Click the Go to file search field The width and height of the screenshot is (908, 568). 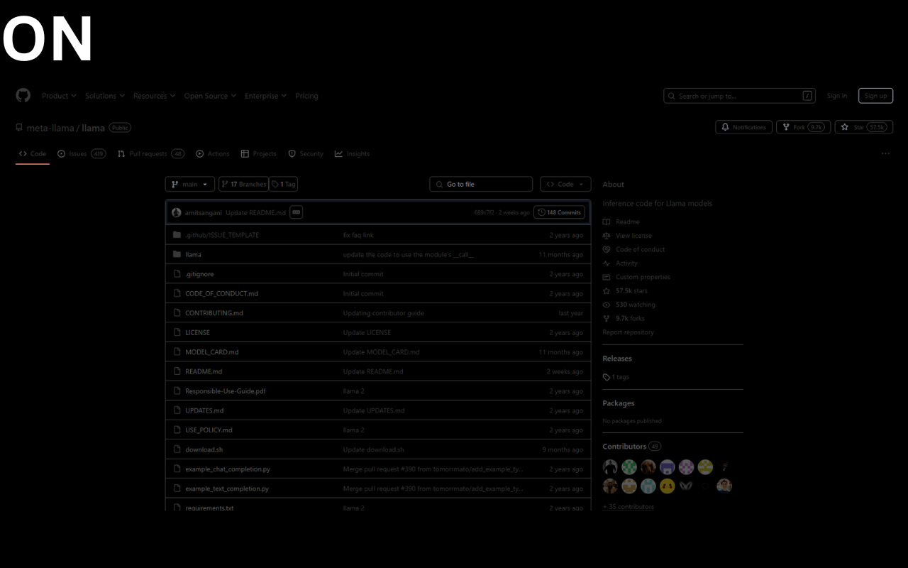click(x=480, y=184)
